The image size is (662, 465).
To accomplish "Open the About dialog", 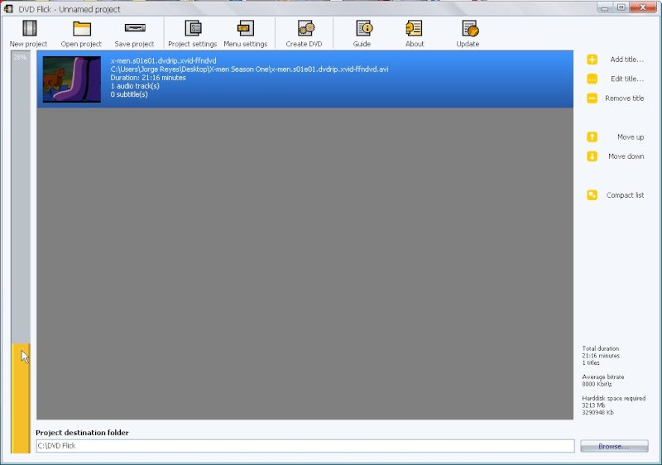I will 415,34.
